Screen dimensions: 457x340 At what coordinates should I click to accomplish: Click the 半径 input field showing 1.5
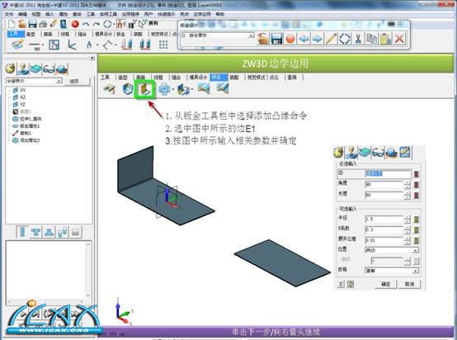tap(384, 219)
